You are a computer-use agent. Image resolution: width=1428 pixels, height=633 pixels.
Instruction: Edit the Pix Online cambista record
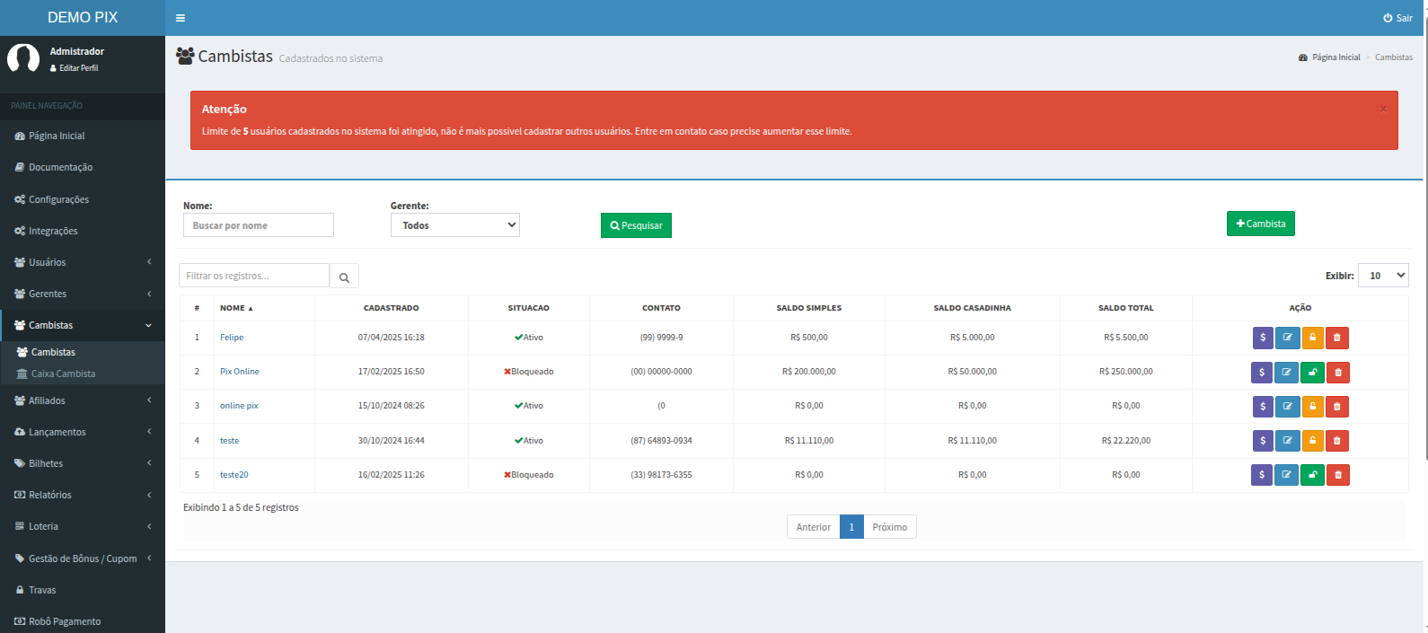(1287, 373)
